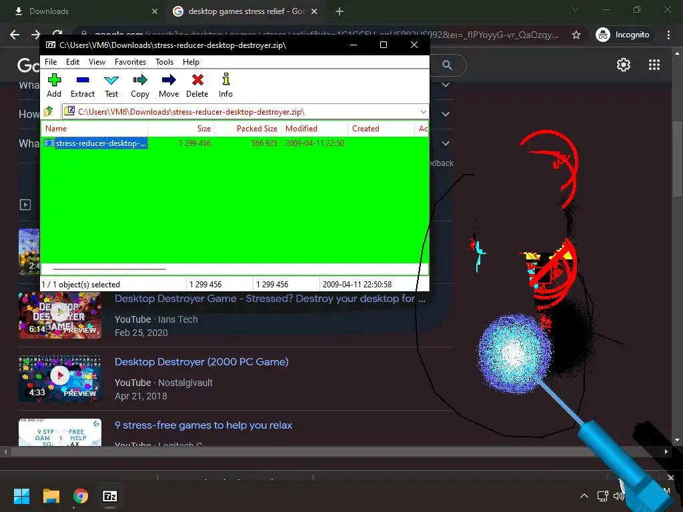The width and height of the screenshot is (683, 512).
Task: Click the '1 / 1 object(s) selected' status text
Action: tap(81, 284)
